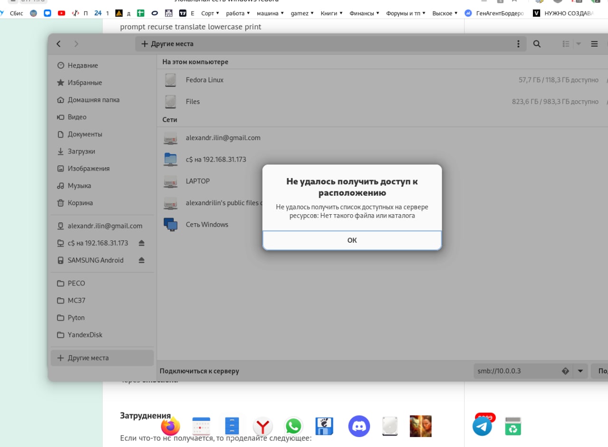Image resolution: width=608 pixels, height=447 pixels.
Task: Open the Files drive
Action: (x=382, y=102)
